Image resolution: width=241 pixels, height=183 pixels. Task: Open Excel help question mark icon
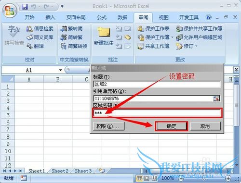(209, 17)
